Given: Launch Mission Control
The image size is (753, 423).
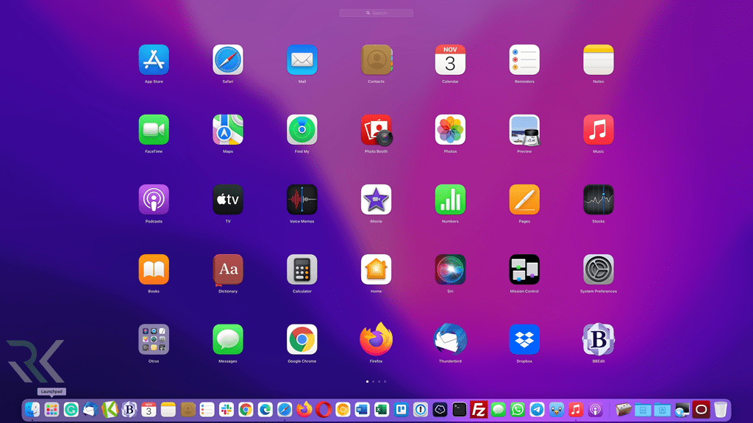Looking at the screenshot, I should coord(524,270).
